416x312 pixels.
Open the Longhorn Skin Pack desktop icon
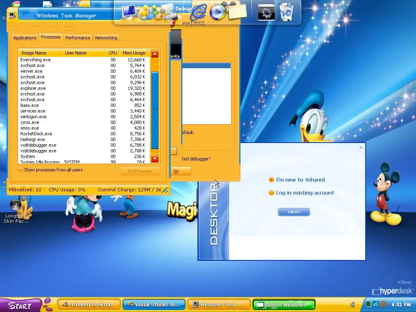(x=16, y=211)
